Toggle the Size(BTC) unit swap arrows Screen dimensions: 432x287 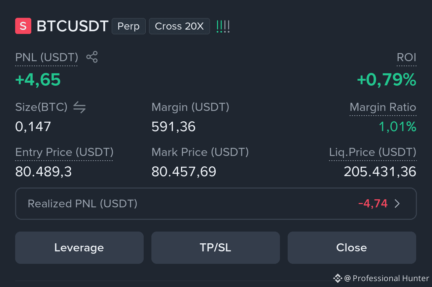click(x=79, y=107)
